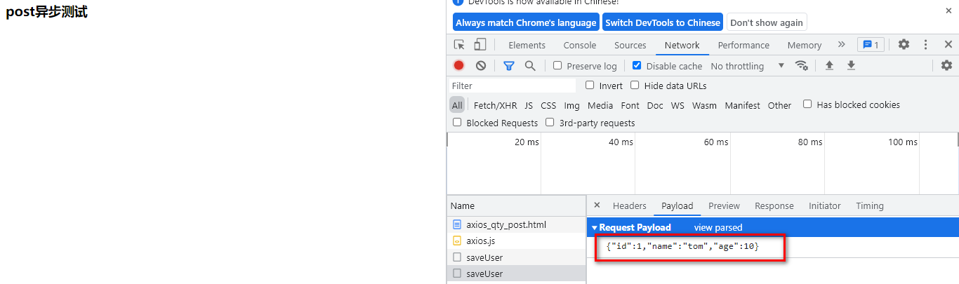Clear the network log icon
This screenshot has height=284, width=959.
click(x=481, y=65)
